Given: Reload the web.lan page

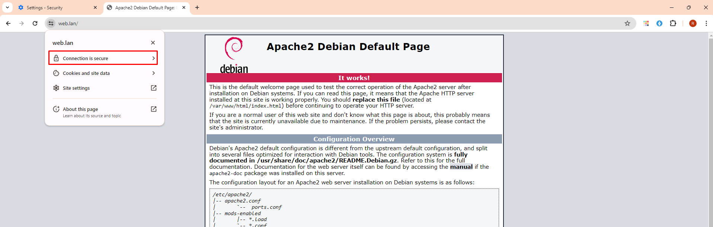Looking at the screenshot, I should [35, 23].
